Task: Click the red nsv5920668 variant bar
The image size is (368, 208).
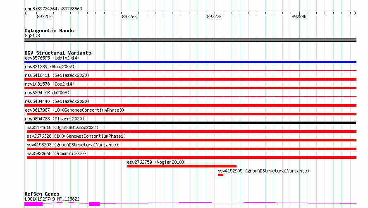Action: (x=191, y=158)
